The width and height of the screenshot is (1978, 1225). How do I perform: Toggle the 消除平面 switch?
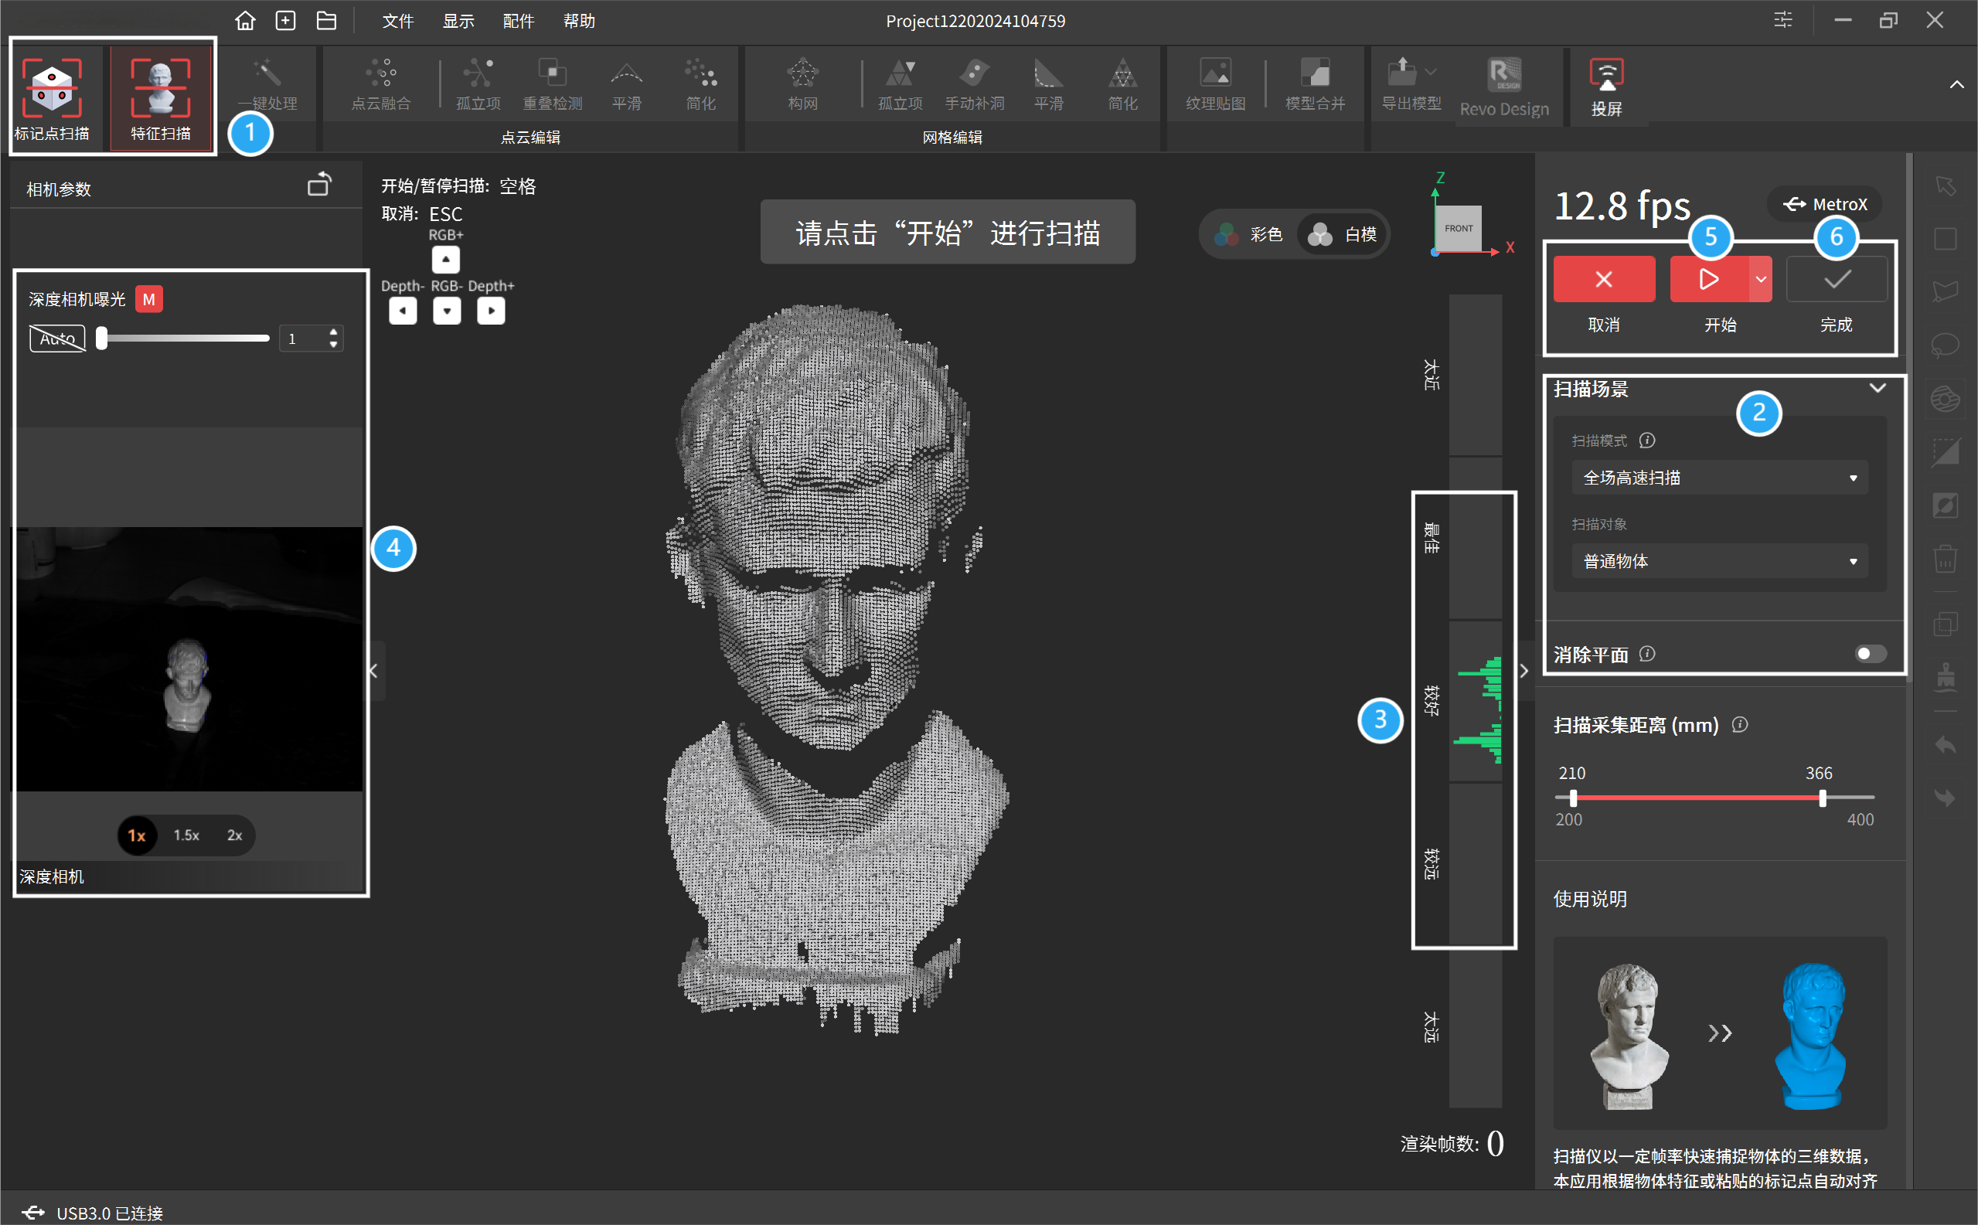1870,653
